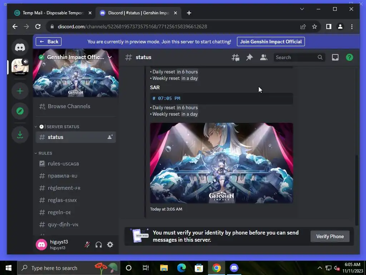Open the Discord app in the taskbar
This screenshot has width=366, height=275.
(234, 268)
